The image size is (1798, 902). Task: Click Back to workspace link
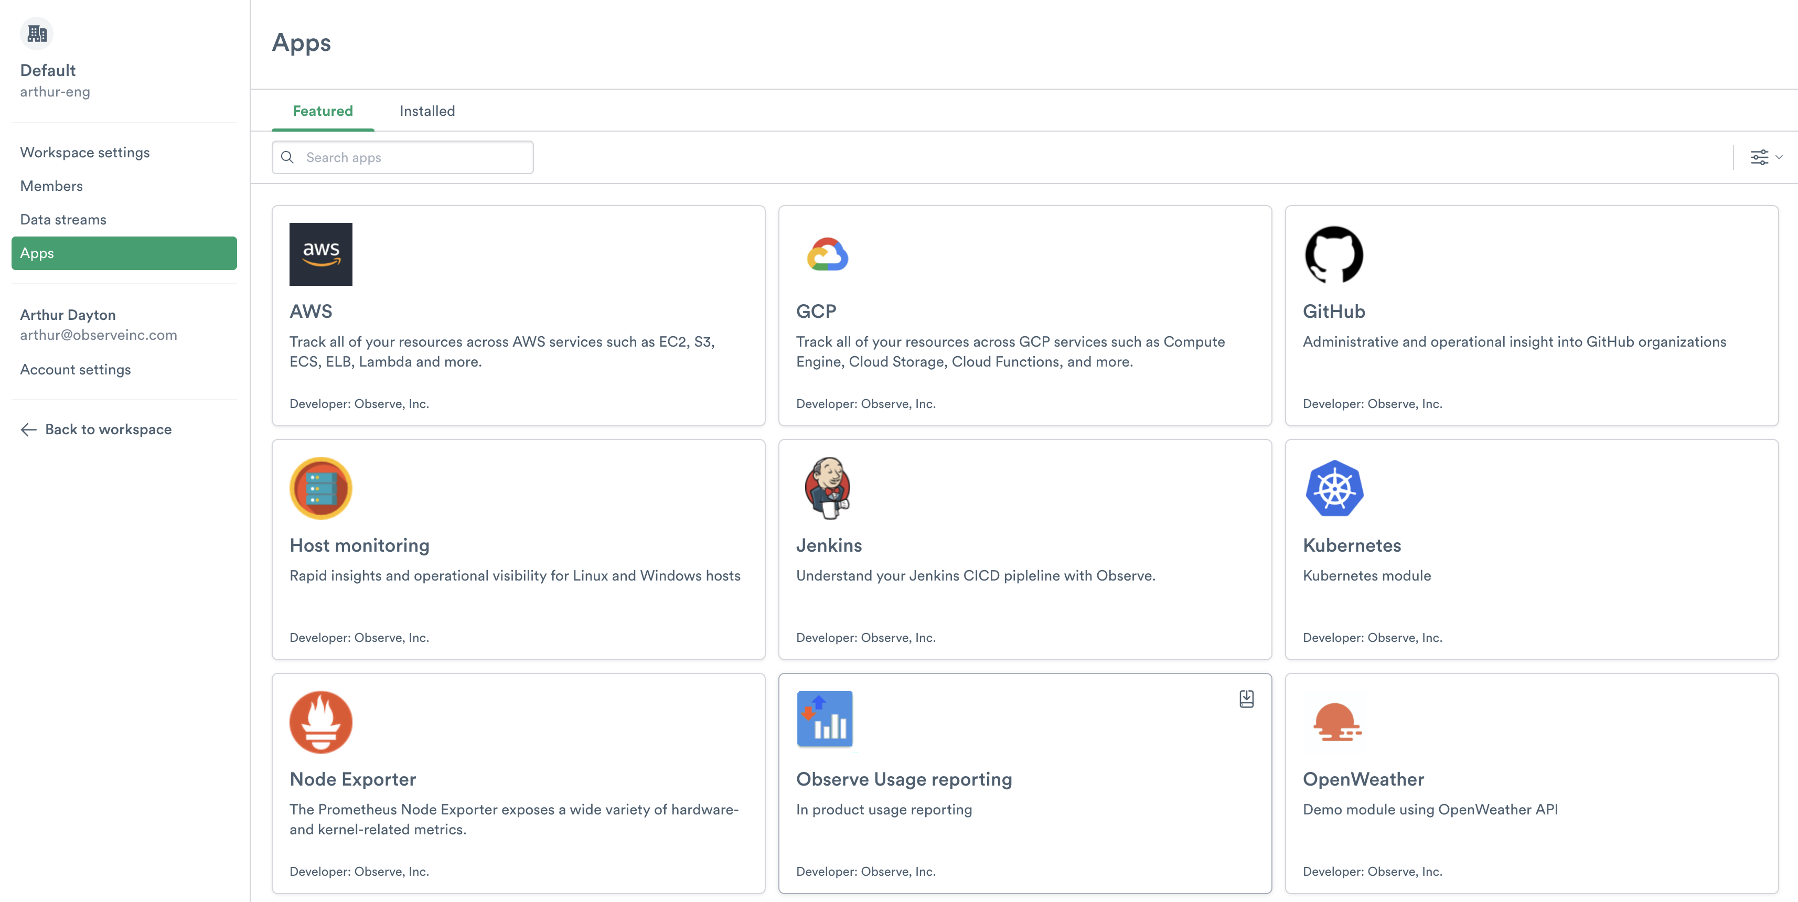tap(108, 429)
